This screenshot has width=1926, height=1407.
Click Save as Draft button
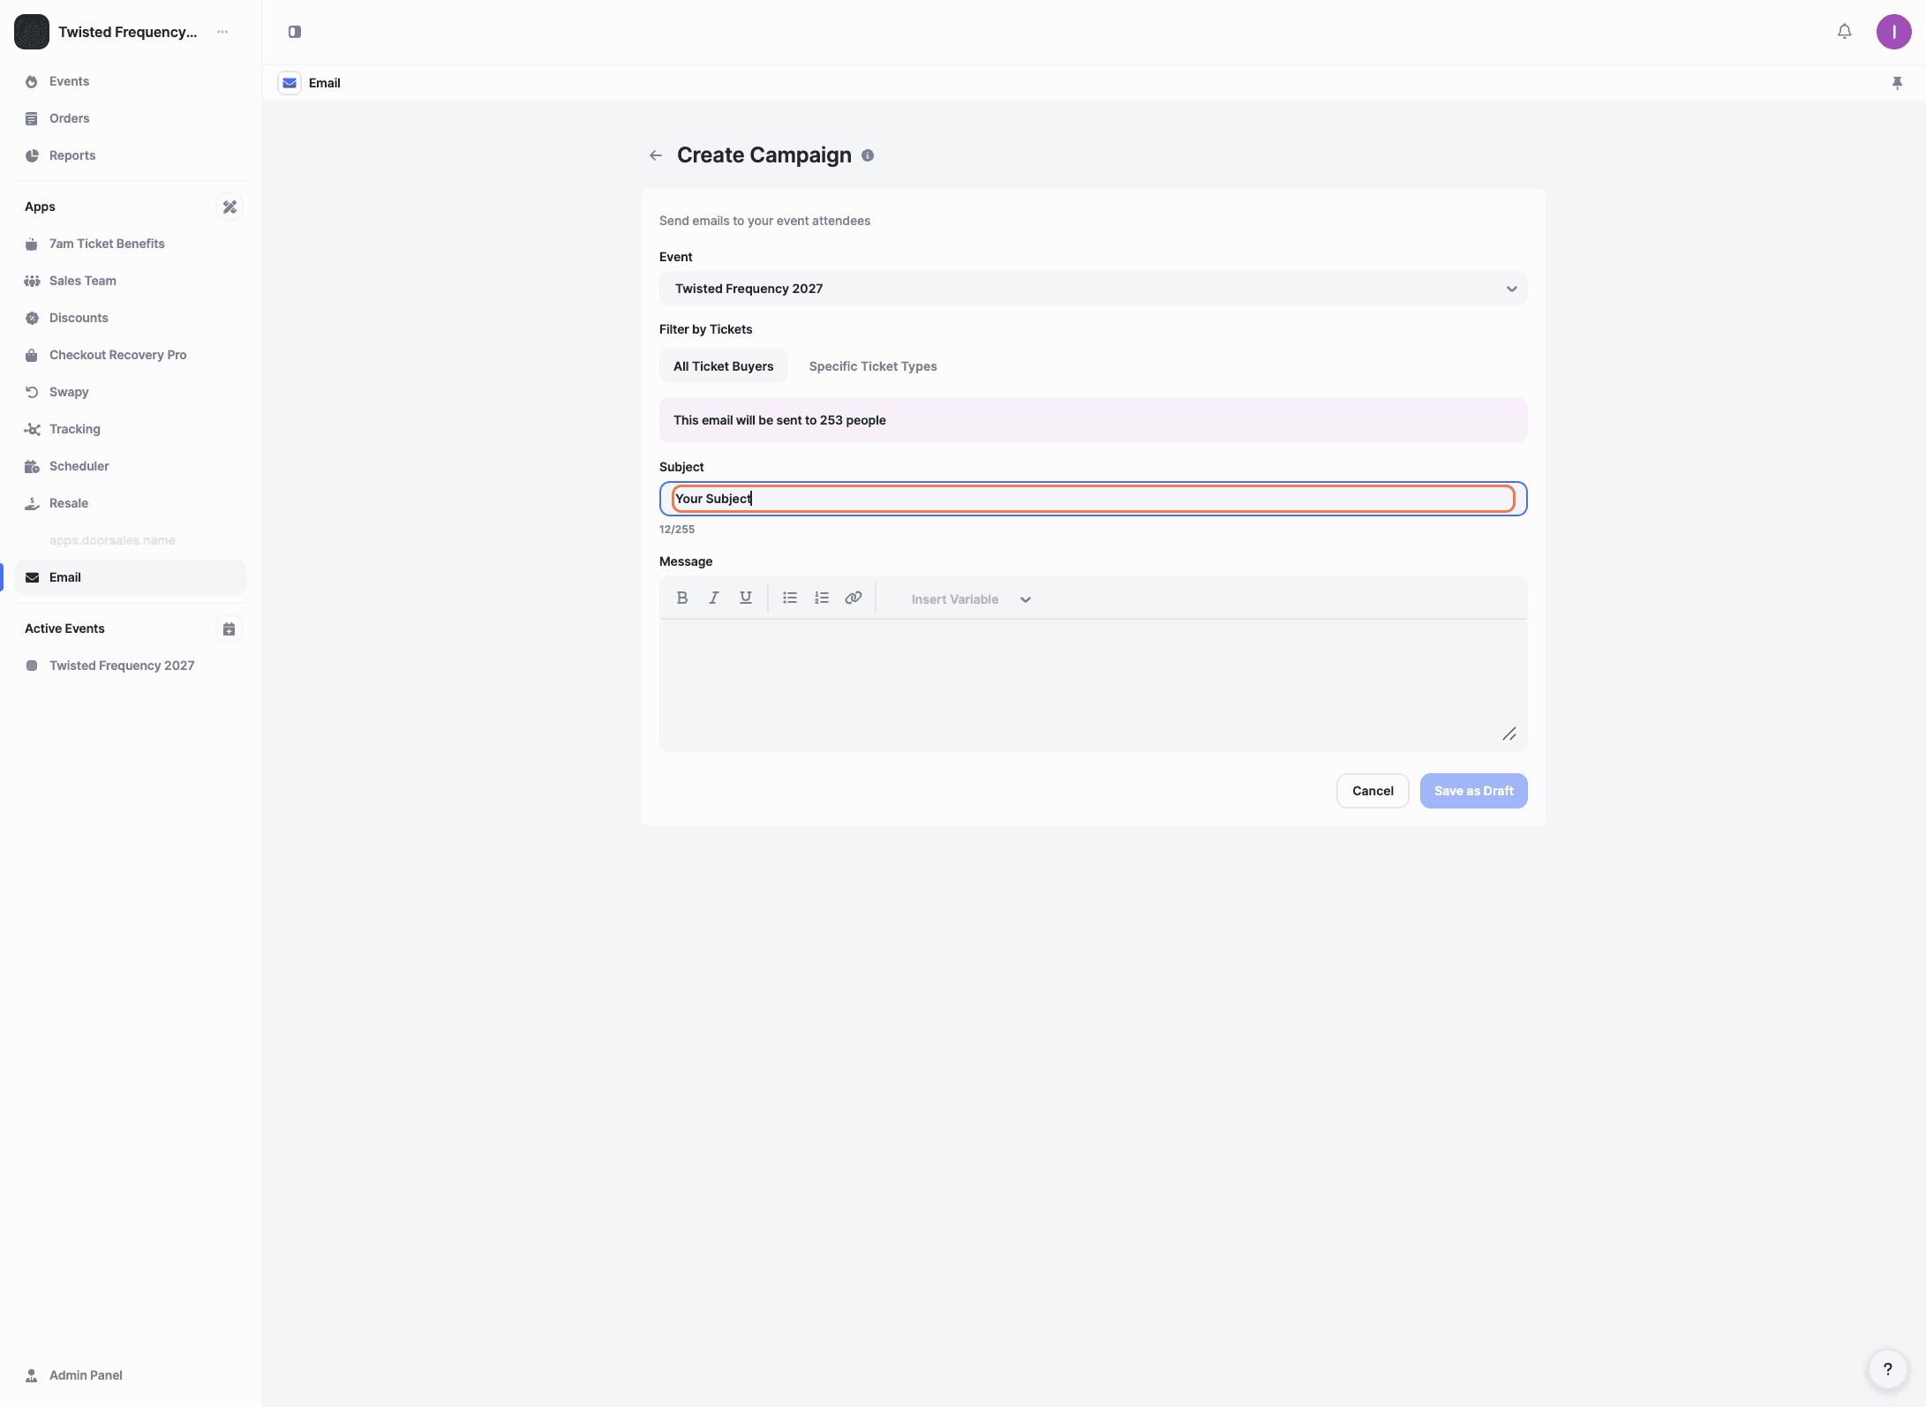point(1472,791)
